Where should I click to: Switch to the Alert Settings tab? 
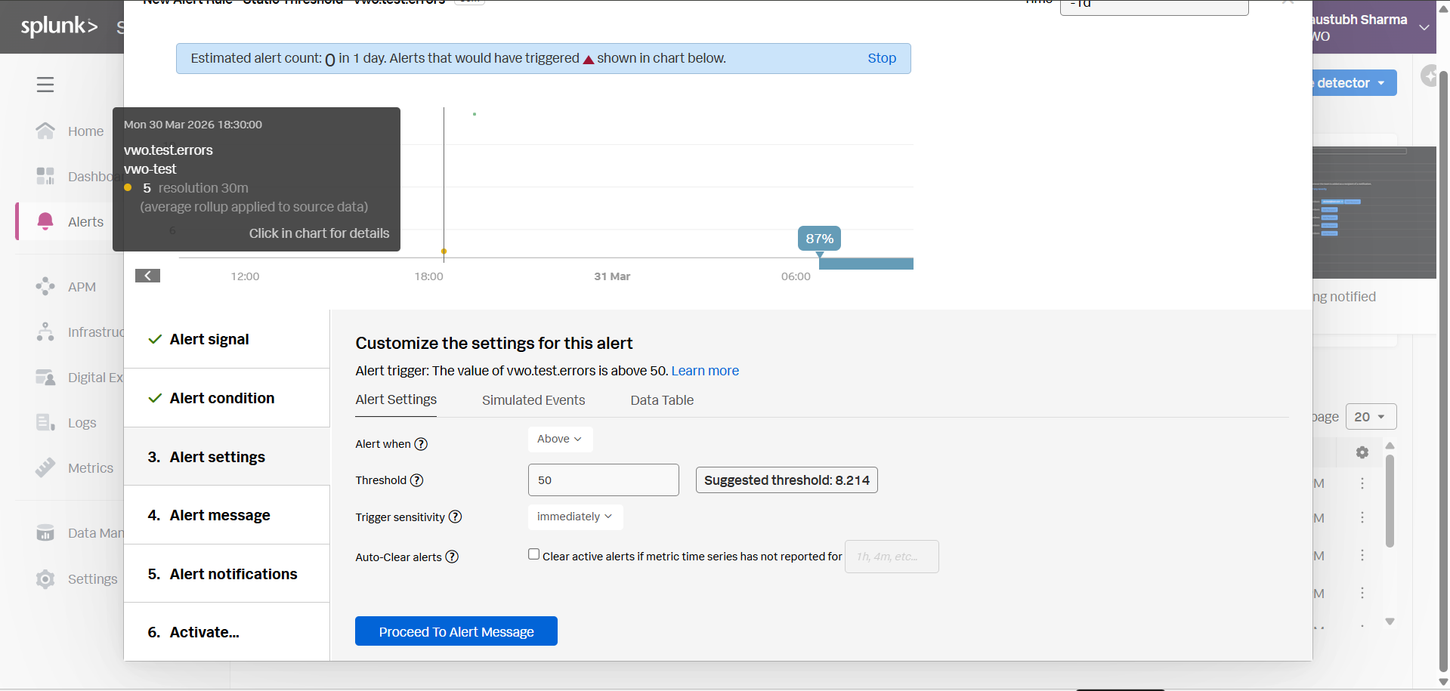(396, 399)
